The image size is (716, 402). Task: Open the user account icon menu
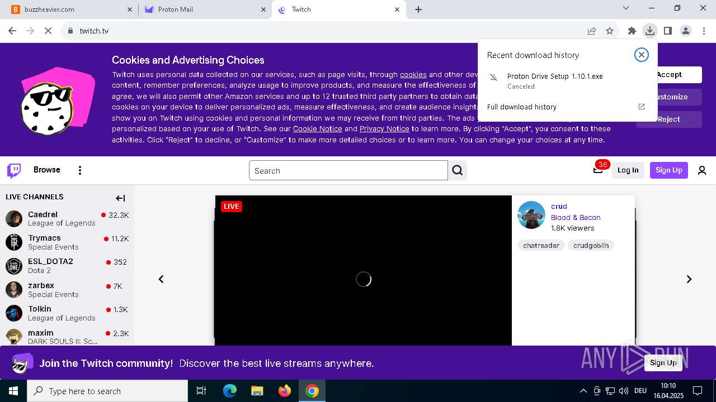coord(702,170)
